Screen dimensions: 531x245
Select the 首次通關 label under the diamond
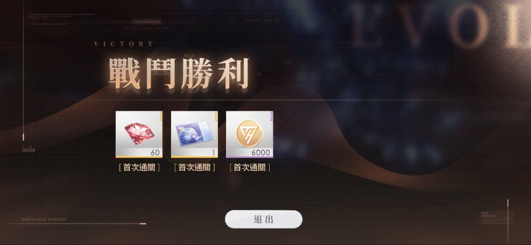139,167
